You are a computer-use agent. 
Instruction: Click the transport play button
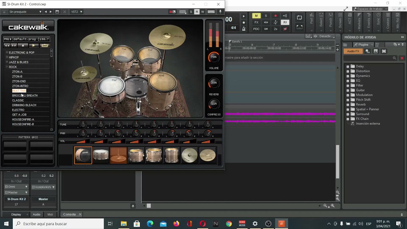(x=244, y=16)
